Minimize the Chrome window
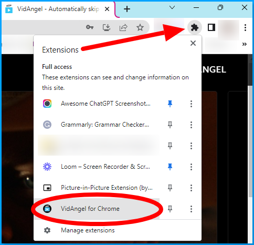 (x=196, y=7)
